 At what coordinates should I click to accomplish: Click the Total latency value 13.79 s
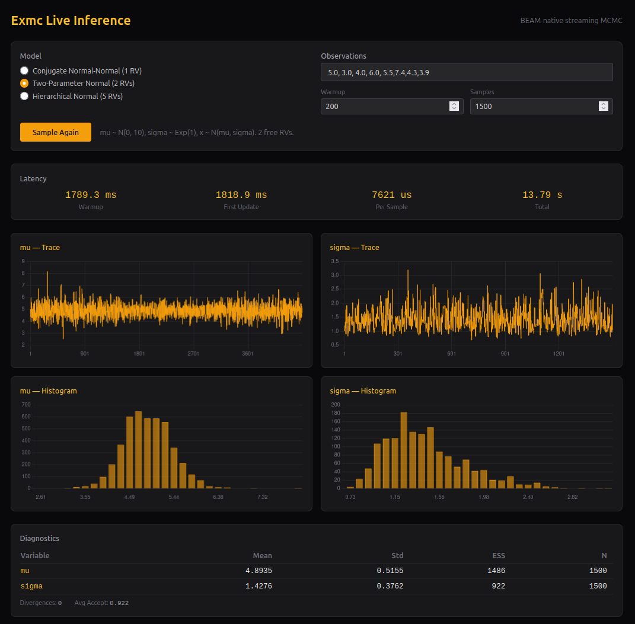542,195
